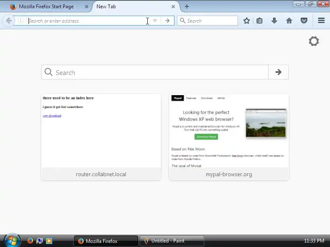Click the back navigation arrow

9,21
